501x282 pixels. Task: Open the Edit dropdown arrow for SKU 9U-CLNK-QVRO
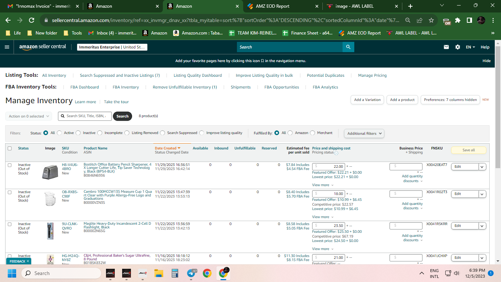482,226
